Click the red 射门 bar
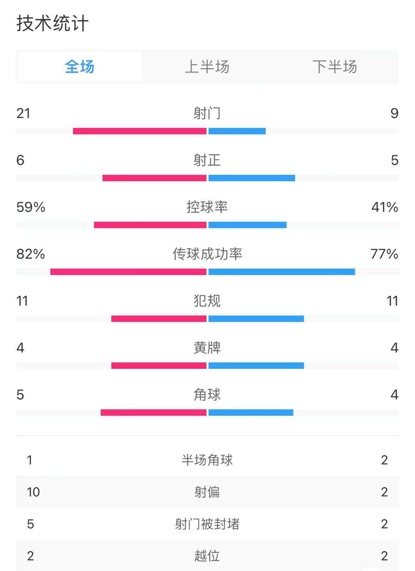This screenshot has height=571, width=415. (139, 131)
